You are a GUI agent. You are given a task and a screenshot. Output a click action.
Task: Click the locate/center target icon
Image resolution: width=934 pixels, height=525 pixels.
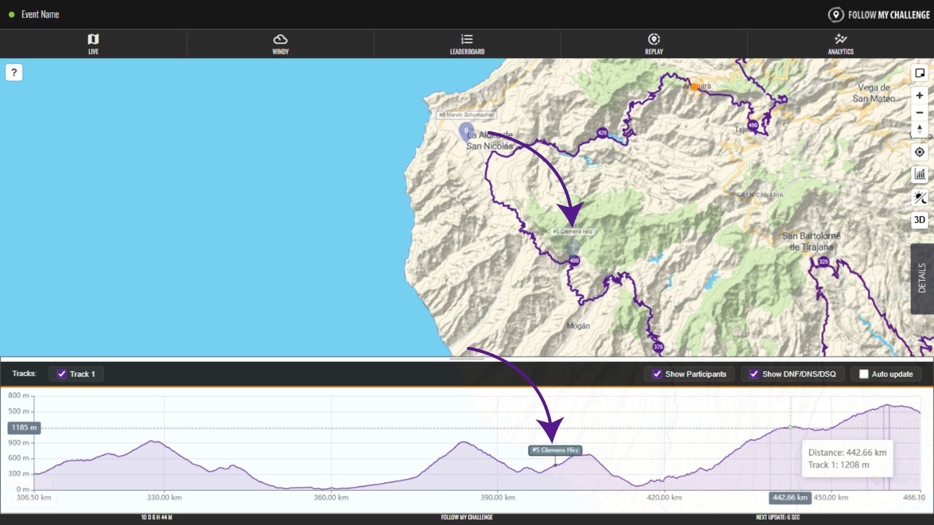pyautogui.click(x=919, y=152)
